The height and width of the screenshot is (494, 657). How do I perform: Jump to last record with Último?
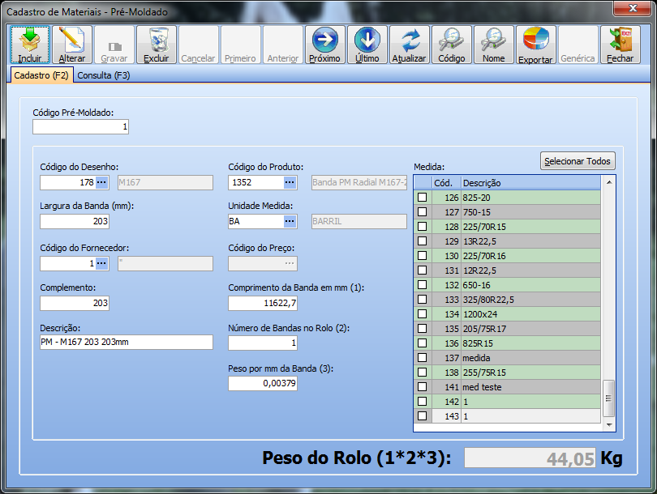point(367,45)
